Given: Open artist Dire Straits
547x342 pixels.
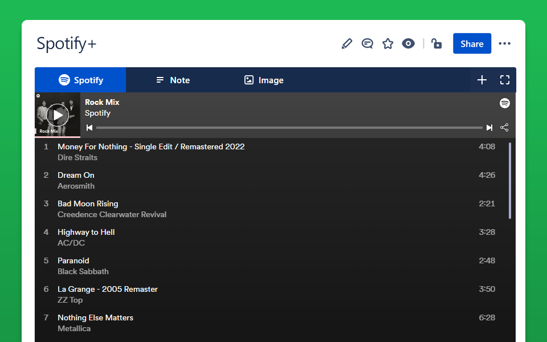Looking at the screenshot, I should coord(77,157).
